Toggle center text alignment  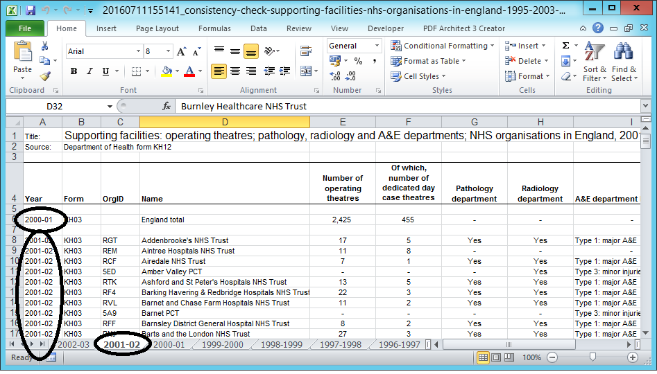pos(235,71)
